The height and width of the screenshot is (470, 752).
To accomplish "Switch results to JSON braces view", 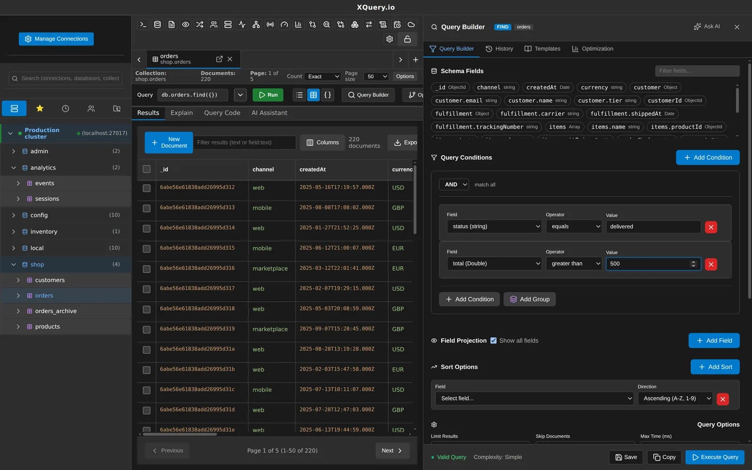I will (x=328, y=95).
